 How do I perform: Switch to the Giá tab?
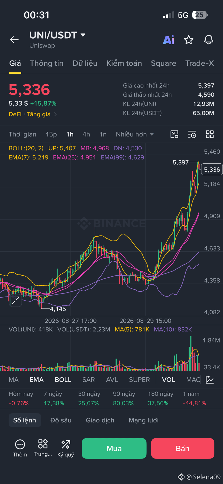[x=15, y=63]
